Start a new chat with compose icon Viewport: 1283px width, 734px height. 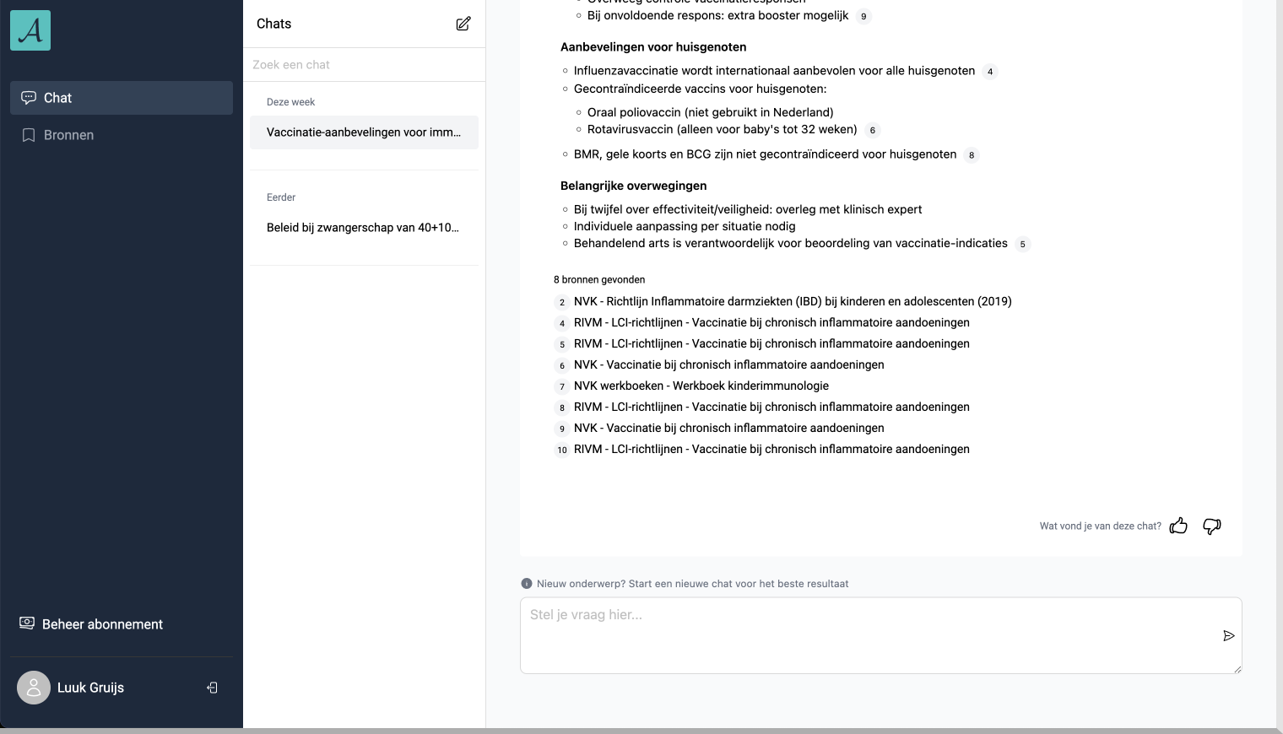[463, 24]
